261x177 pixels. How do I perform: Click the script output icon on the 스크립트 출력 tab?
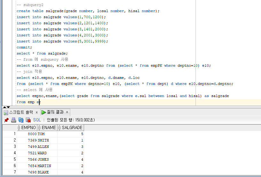(x=6, y=112)
